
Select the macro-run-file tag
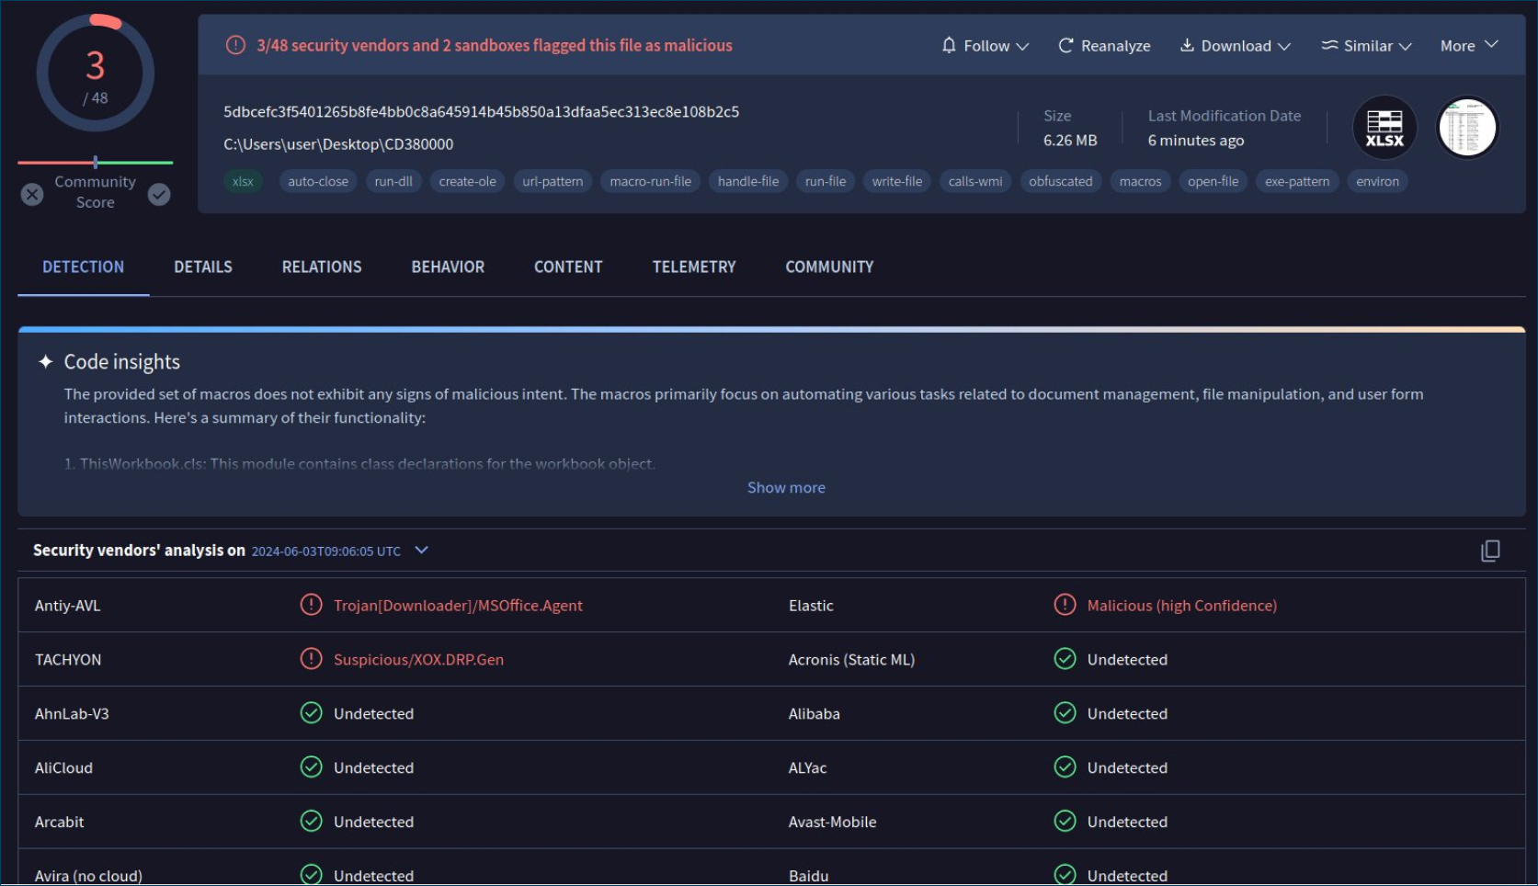point(651,181)
